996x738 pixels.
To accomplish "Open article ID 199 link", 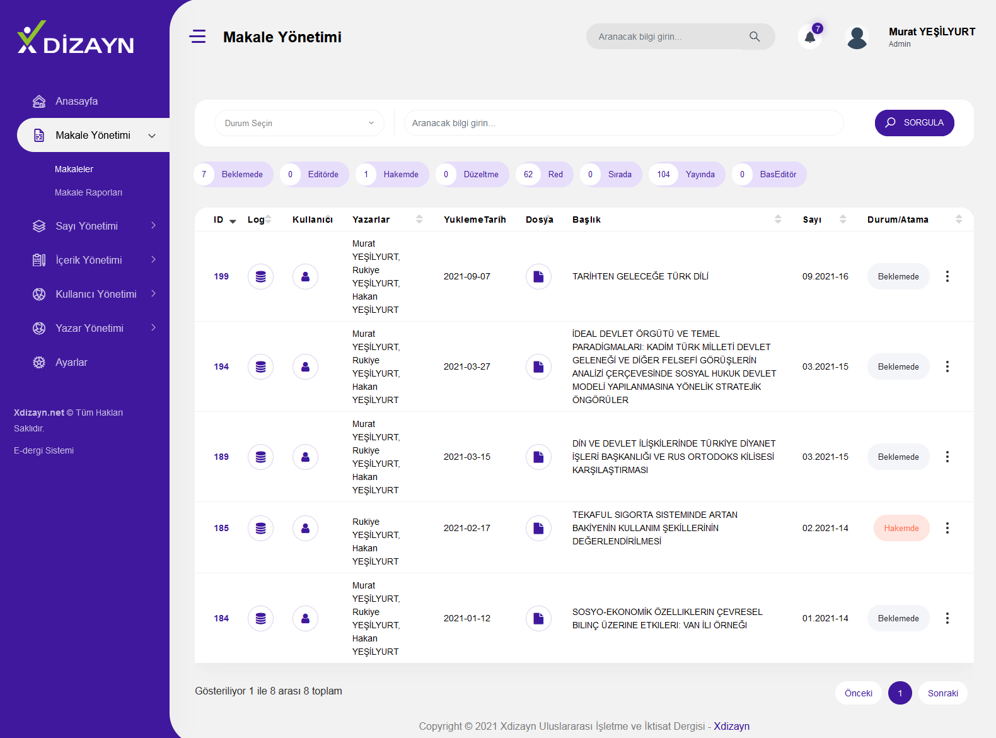I will [221, 276].
